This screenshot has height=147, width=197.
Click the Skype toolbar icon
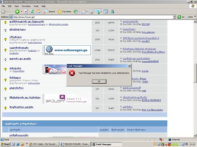(97, 12)
